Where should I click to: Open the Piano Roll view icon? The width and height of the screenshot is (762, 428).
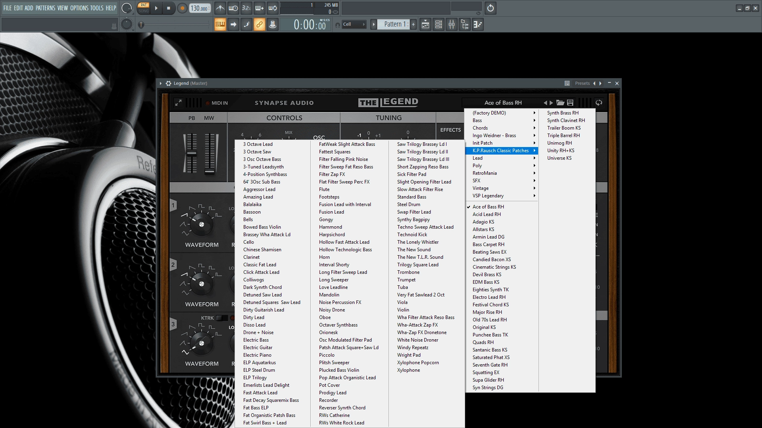click(x=478, y=25)
